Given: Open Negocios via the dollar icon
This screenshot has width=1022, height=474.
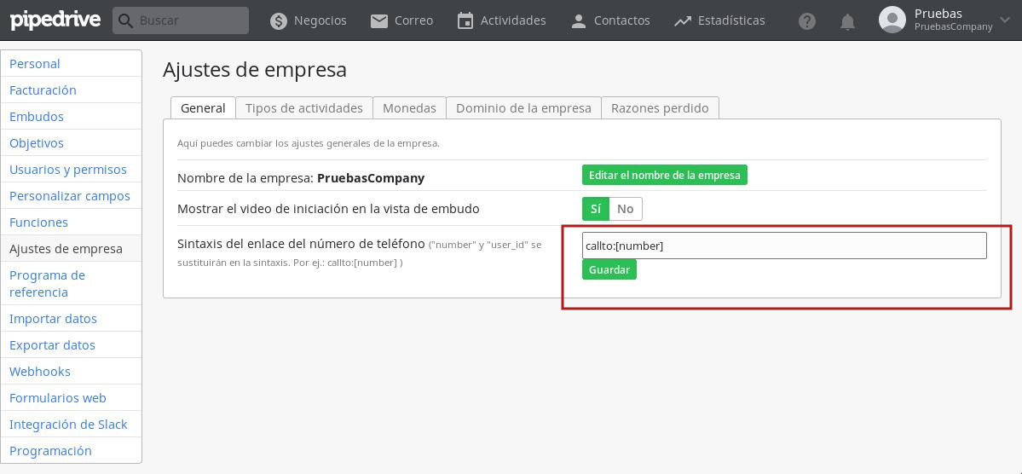Looking at the screenshot, I should 279,20.
